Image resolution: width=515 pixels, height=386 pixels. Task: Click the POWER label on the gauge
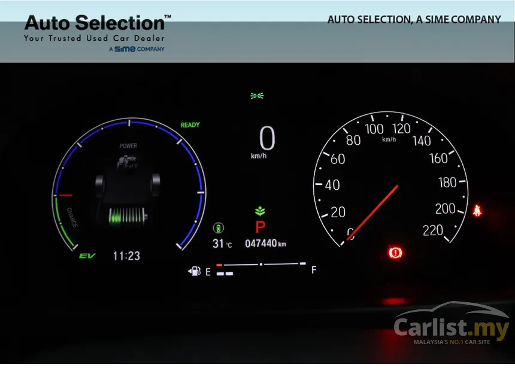point(128,146)
